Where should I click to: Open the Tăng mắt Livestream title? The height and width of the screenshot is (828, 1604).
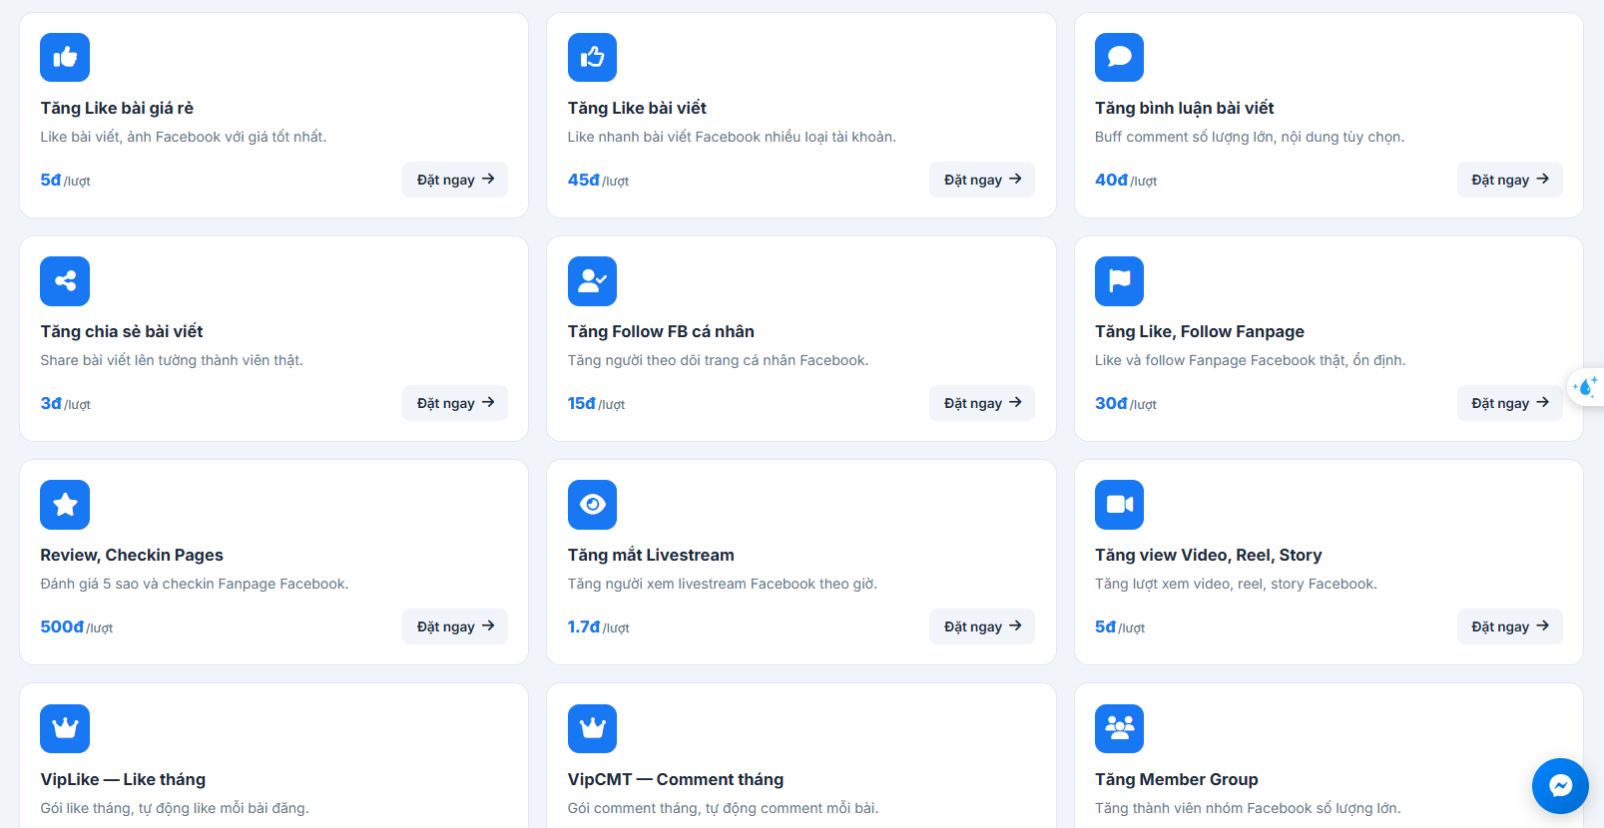point(651,555)
